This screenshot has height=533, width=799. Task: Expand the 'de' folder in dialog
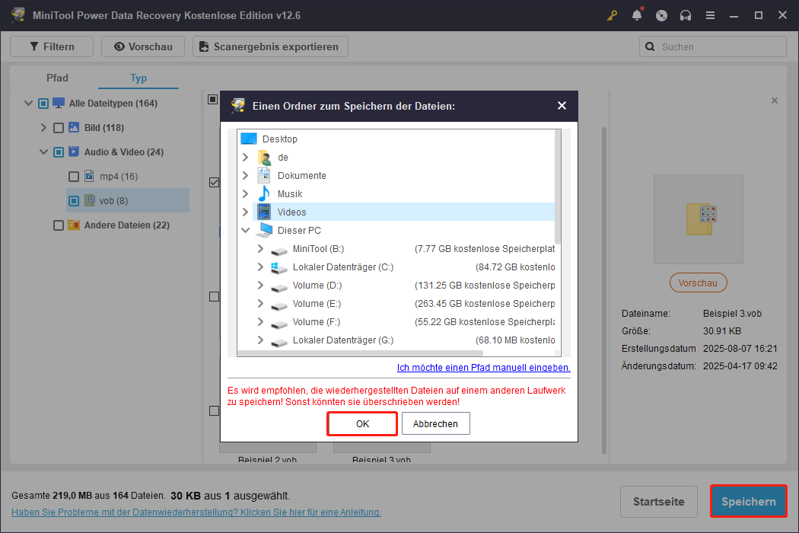pos(245,157)
